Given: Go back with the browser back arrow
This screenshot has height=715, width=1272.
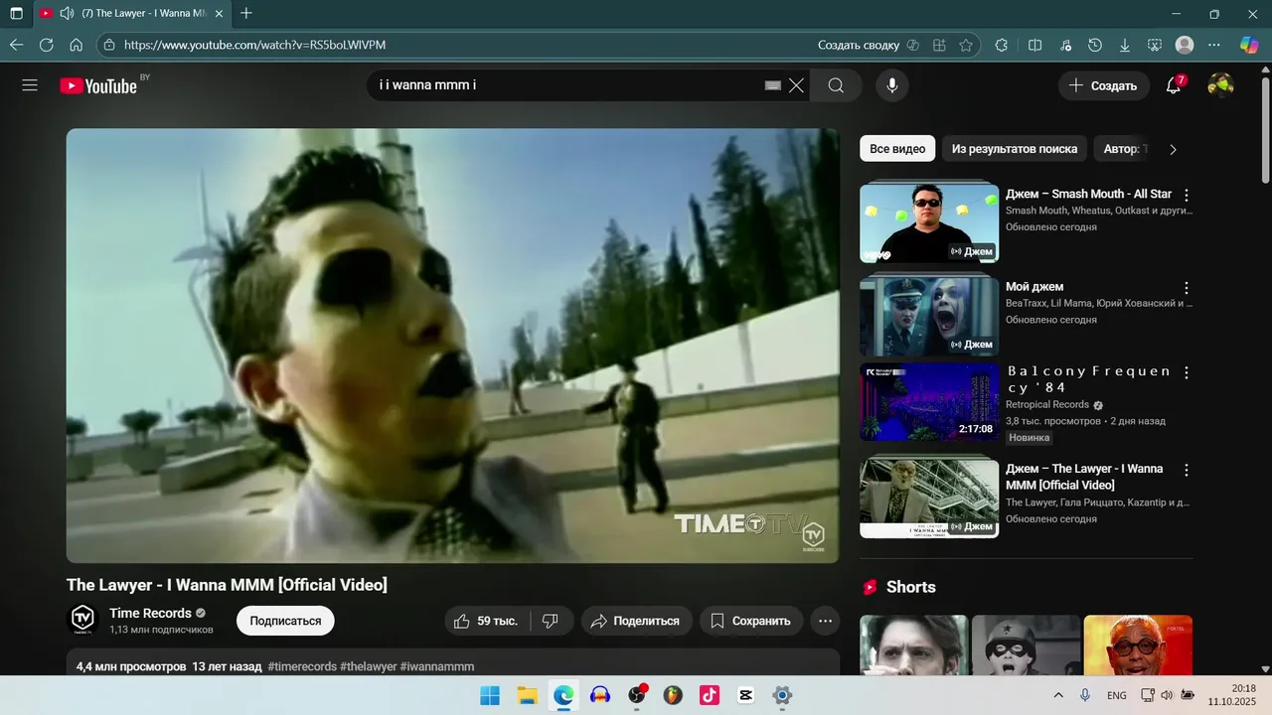Looking at the screenshot, I should point(16,45).
